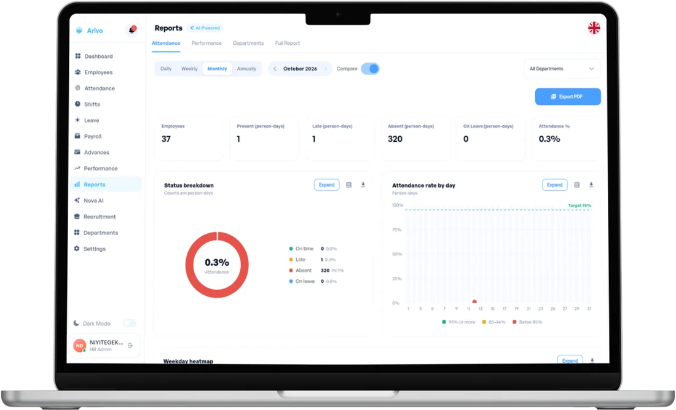Click the Below 85% legend swatch
The height and width of the screenshot is (410, 676).
coord(514,322)
